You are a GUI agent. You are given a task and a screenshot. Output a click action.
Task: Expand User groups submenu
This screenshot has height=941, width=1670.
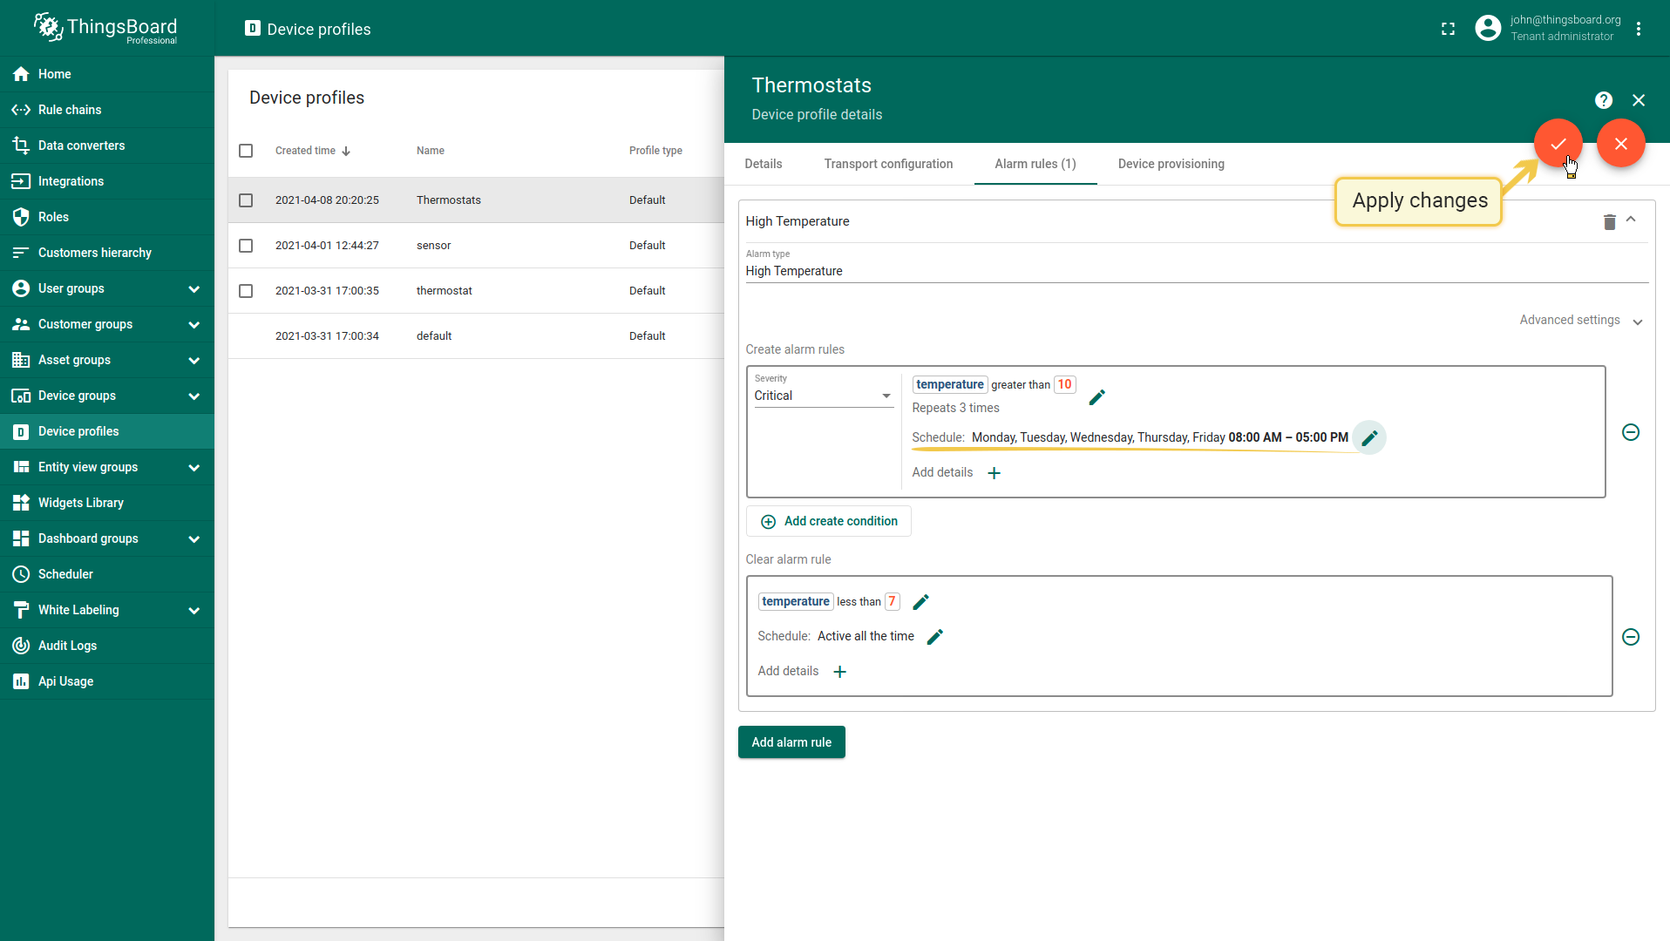click(x=193, y=288)
